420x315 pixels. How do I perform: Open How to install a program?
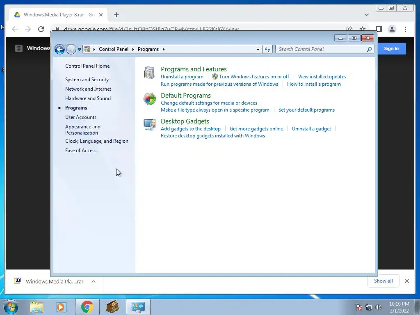(314, 84)
